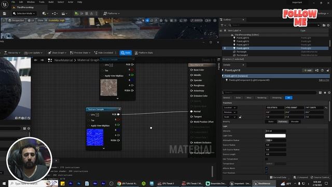Click the NewMaterial breadcrumb
The width and height of the screenshot is (332, 187).
pyautogui.click(x=63, y=60)
